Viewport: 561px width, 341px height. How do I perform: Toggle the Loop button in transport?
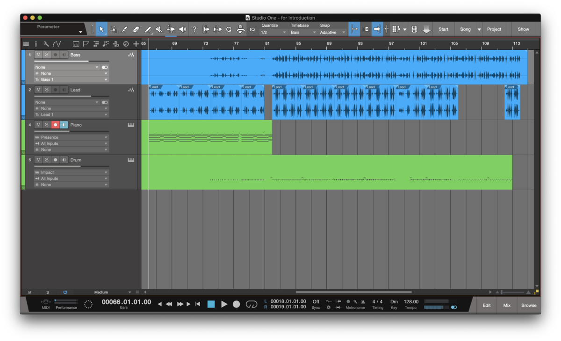click(x=252, y=304)
